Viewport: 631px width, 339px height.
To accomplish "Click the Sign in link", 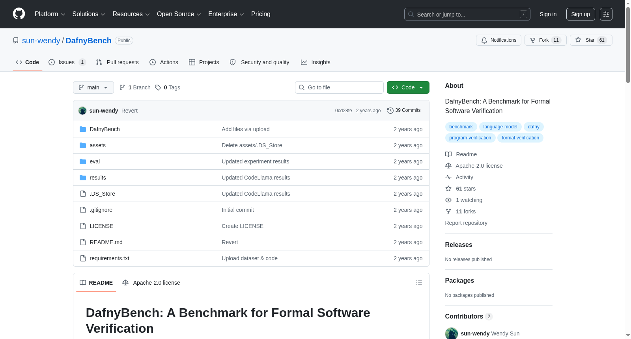I will pos(548,14).
